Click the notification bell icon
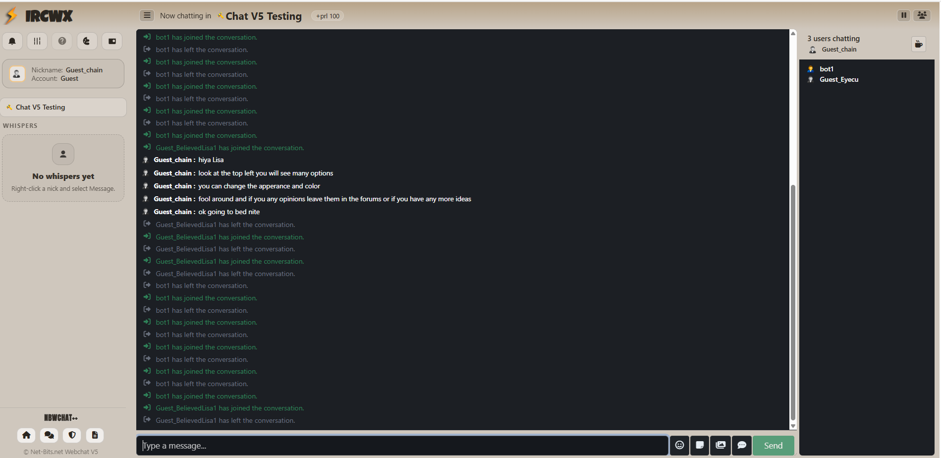Screen dimensions: 941x458 pyautogui.click(x=12, y=41)
